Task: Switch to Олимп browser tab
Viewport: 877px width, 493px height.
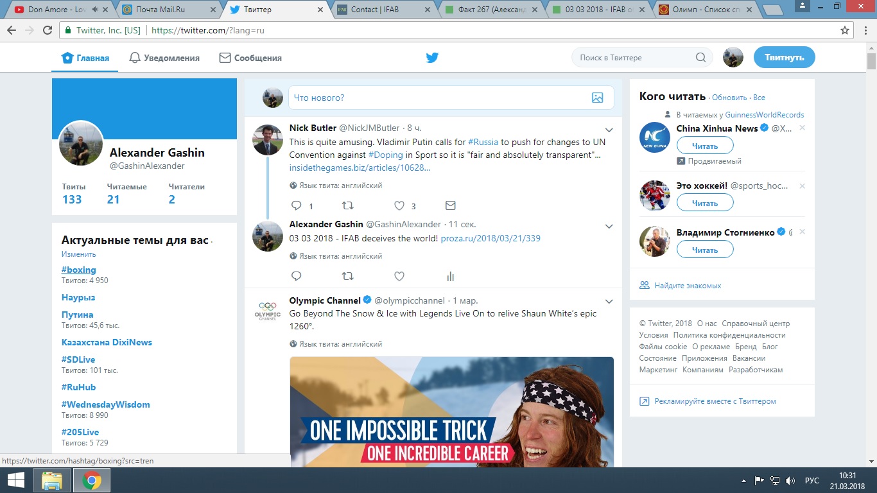Action: point(705,10)
